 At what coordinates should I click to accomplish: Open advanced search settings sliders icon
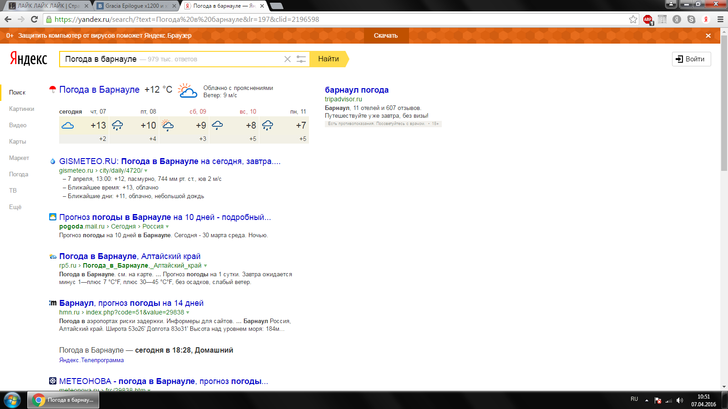tap(301, 59)
